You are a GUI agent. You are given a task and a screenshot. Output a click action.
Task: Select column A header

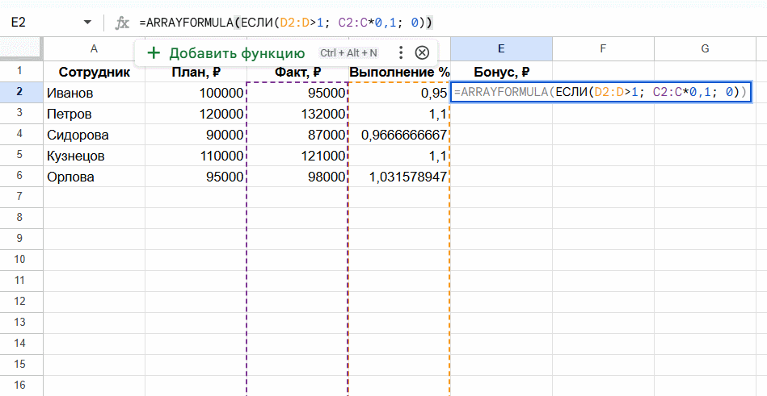(x=94, y=49)
